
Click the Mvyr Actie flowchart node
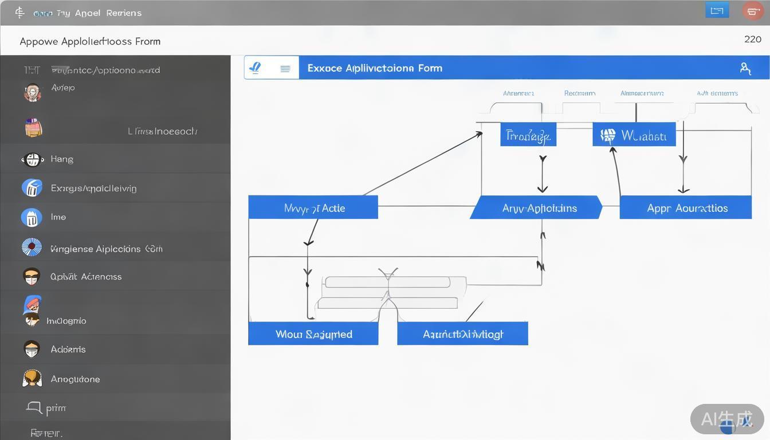click(313, 207)
